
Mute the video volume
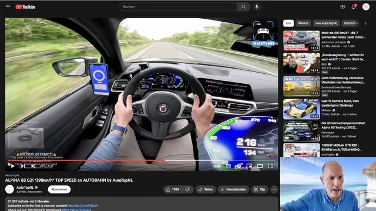(x=33, y=166)
